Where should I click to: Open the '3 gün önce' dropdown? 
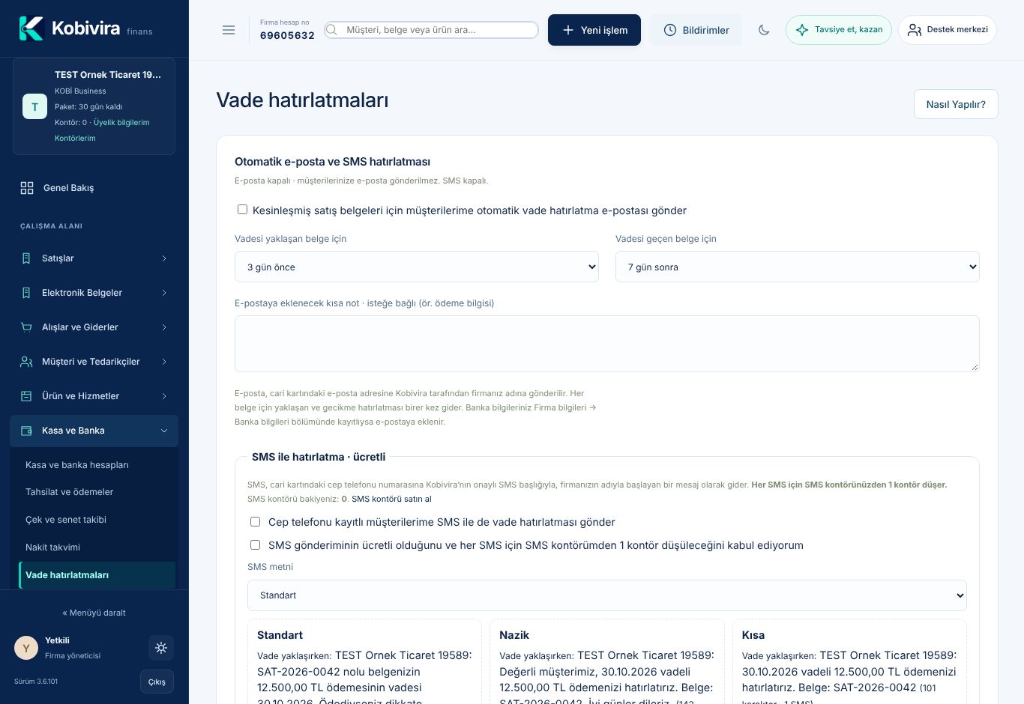(x=417, y=267)
